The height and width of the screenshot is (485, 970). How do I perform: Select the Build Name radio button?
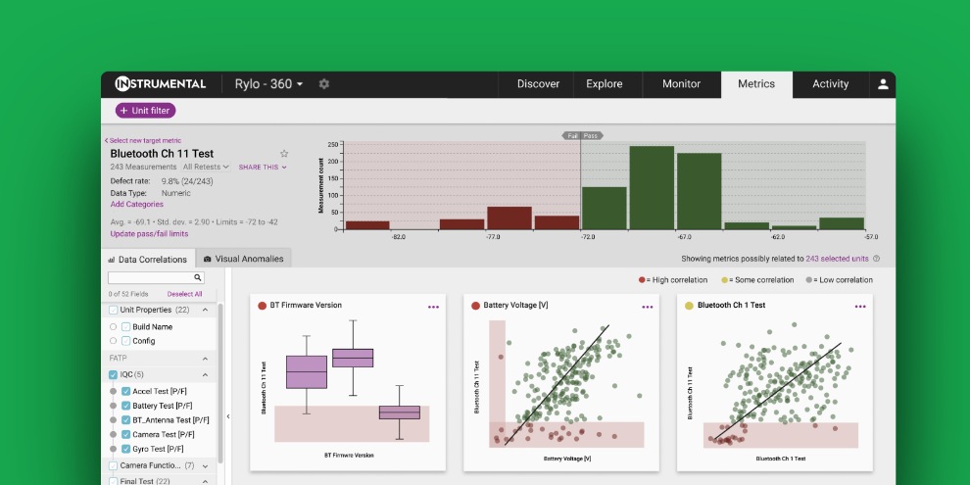coord(113,326)
